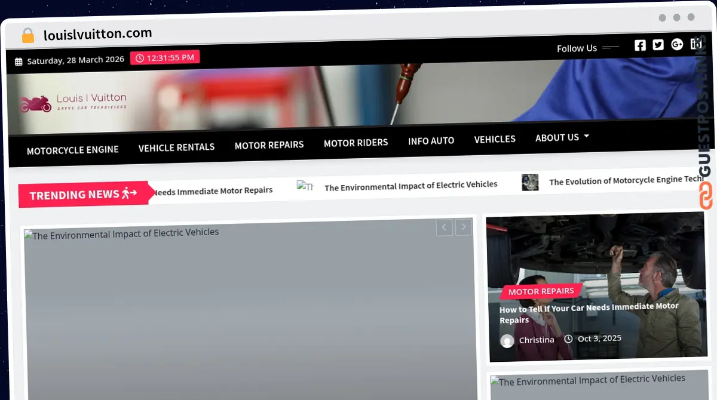The width and height of the screenshot is (717, 400).
Task: Navigate to the Motor Riders section
Action: tap(356, 143)
